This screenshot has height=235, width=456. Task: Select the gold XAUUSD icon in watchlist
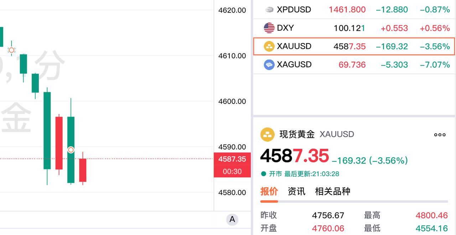tap(268, 46)
